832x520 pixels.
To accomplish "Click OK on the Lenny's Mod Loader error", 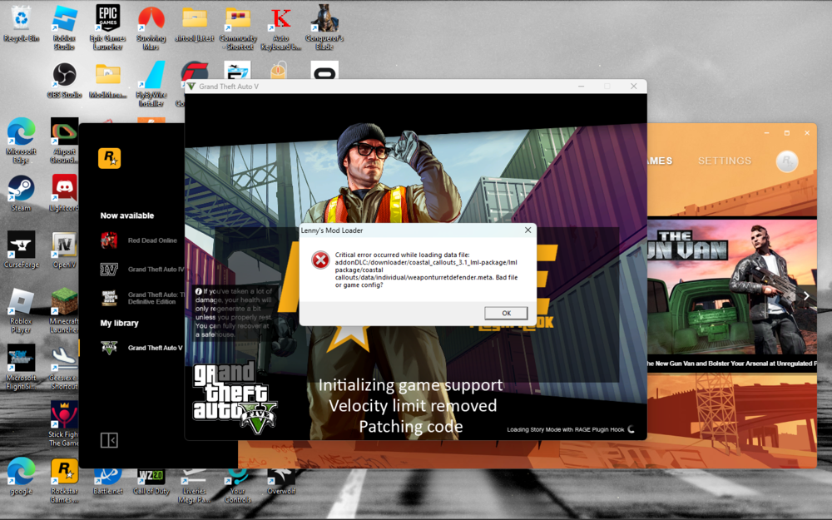I will pos(505,313).
